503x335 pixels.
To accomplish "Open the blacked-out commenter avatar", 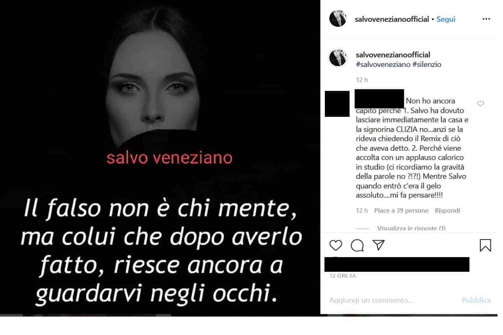I will pos(337,104).
